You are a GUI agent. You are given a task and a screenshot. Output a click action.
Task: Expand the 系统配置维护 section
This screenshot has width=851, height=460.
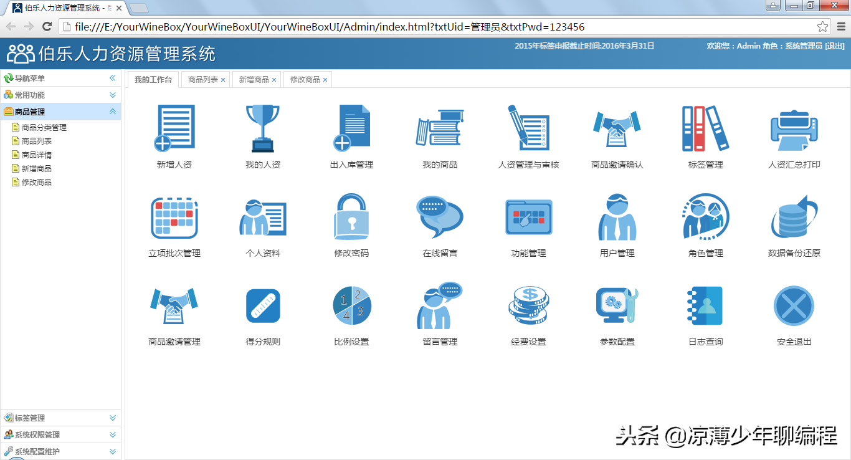click(x=113, y=451)
